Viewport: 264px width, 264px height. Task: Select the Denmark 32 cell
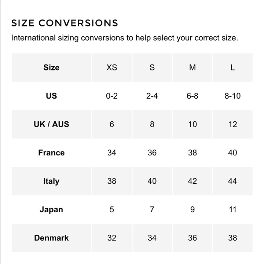click(111, 238)
